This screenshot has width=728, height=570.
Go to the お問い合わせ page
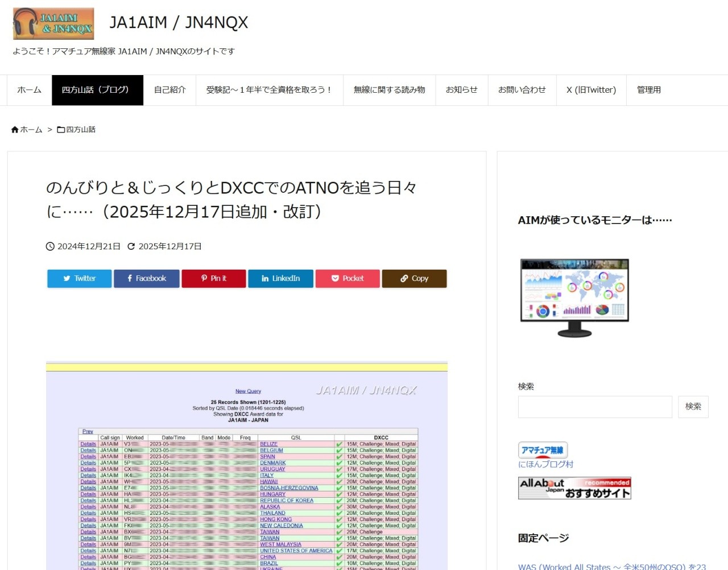click(x=522, y=90)
